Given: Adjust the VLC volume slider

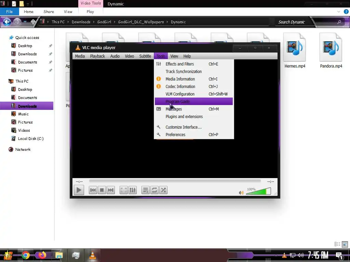Looking at the screenshot, I should coord(258,191).
